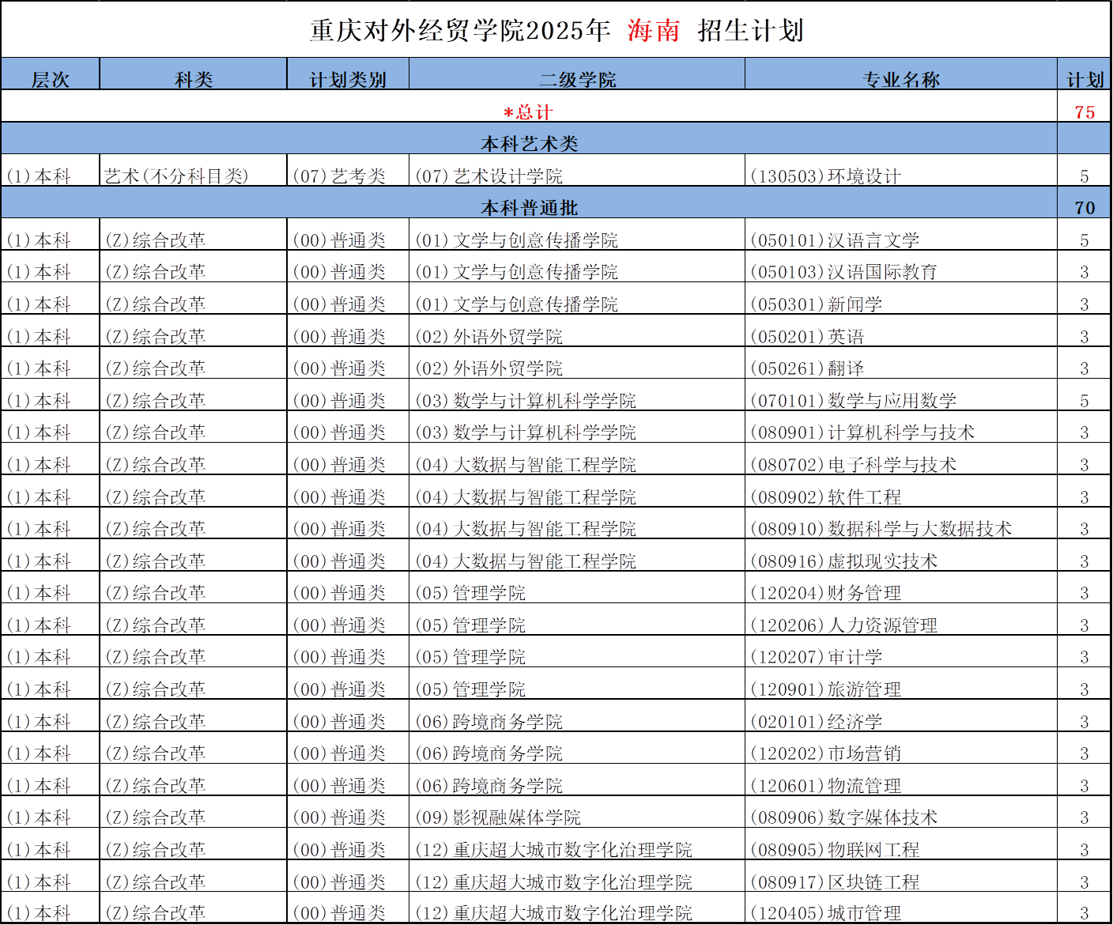The width and height of the screenshot is (1113, 925).
Task: Select the (120206)人力资源管理 major cell
Action: point(843,625)
